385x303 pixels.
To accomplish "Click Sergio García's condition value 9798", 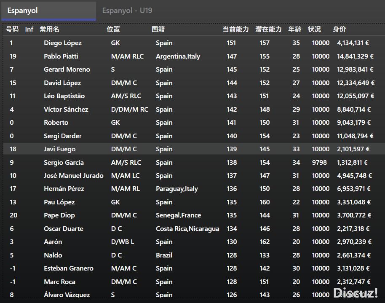I will tap(319, 162).
